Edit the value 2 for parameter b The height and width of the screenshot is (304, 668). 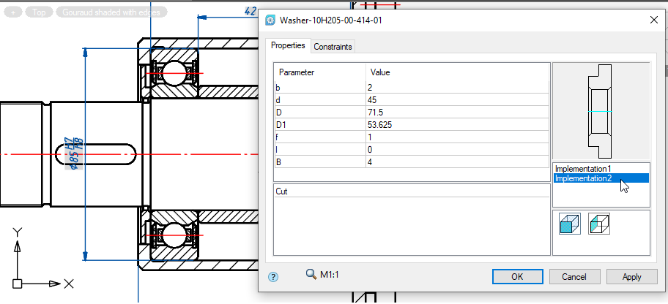[x=457, y=88]
